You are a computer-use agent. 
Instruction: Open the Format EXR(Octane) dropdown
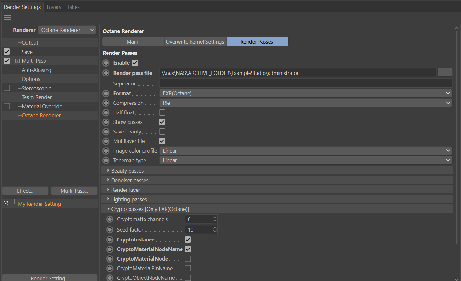(306, 93)
